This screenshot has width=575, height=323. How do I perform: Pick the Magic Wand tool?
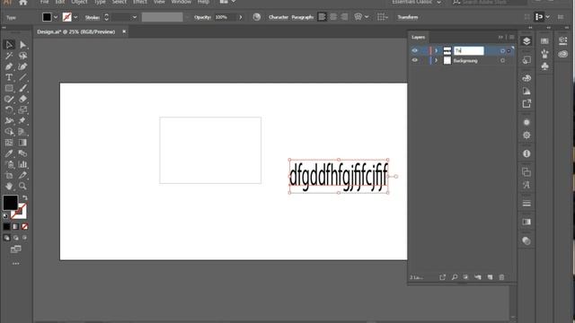click(9, 56)
